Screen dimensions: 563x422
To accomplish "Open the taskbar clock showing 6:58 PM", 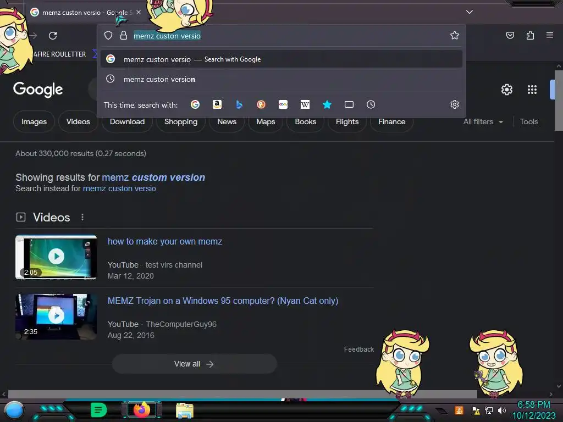I will [533, 410].
